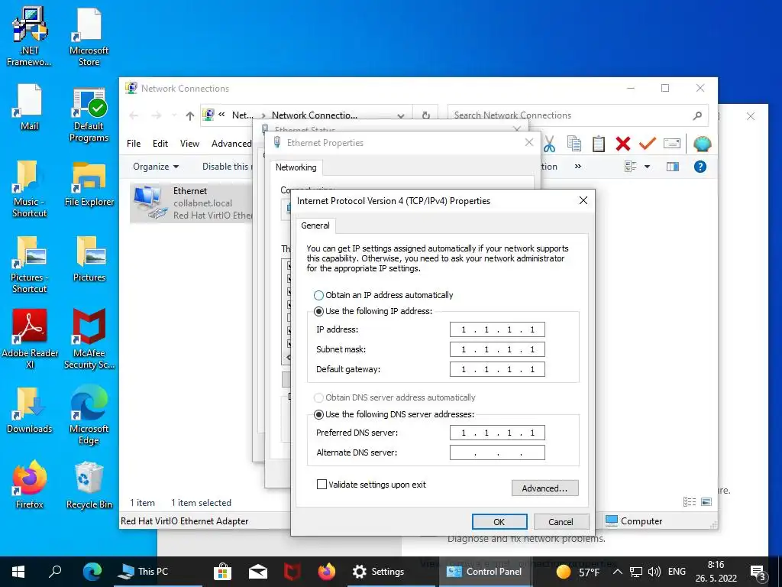Click the envelope E-mail toolbar icon
The image size is (782, 587).
tap(672, 144)
